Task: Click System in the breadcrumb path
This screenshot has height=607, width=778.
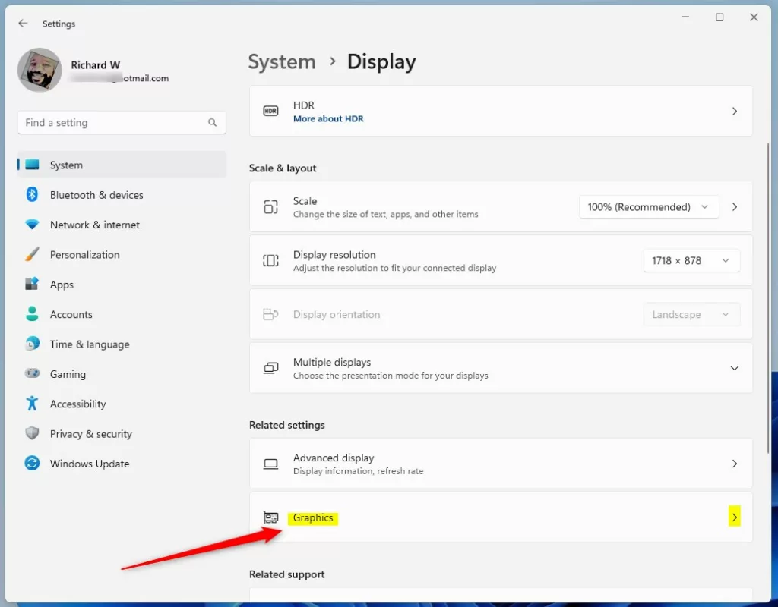Action: (282, 61)
